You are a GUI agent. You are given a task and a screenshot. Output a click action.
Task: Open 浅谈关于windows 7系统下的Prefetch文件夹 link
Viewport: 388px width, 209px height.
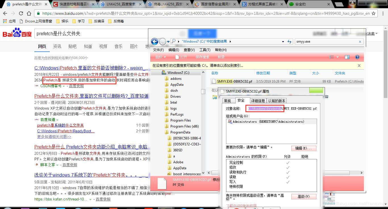point(91,175)
